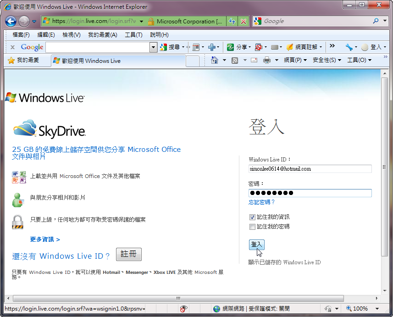Click the popup blocker icon on Google Toolbar
This screenshot has height=317, width=393.
(258, 47)
